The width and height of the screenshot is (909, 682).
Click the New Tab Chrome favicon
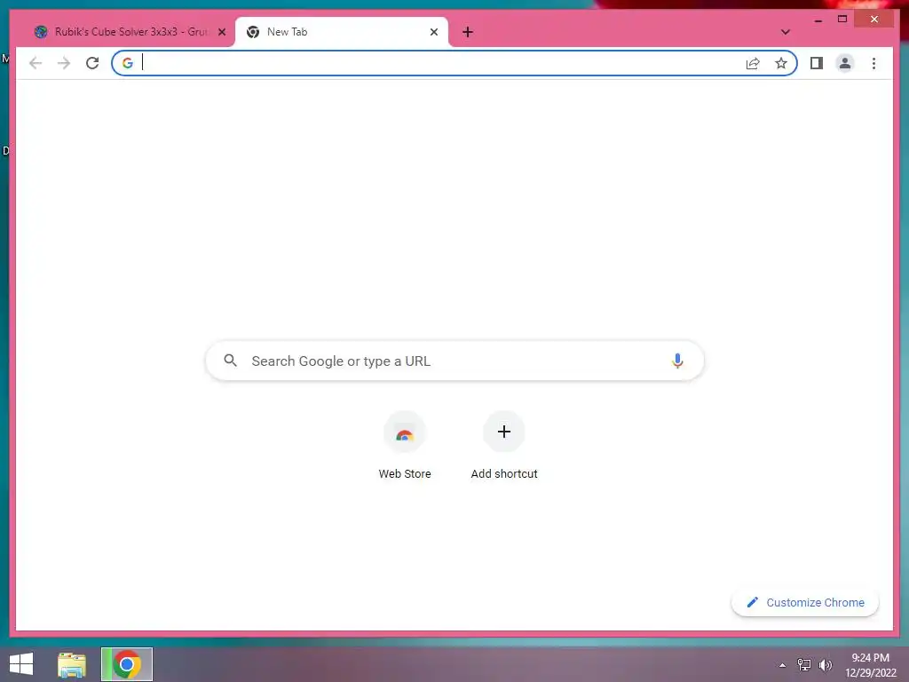(253, 32)
